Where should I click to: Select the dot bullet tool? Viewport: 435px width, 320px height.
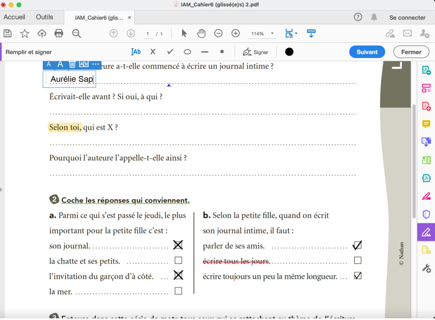(222, 52)
